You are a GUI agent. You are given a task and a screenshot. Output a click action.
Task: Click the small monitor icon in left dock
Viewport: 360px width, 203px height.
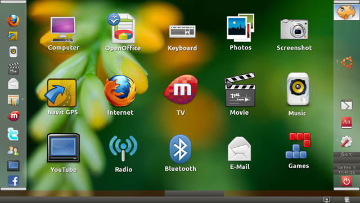tap(13, 165)
